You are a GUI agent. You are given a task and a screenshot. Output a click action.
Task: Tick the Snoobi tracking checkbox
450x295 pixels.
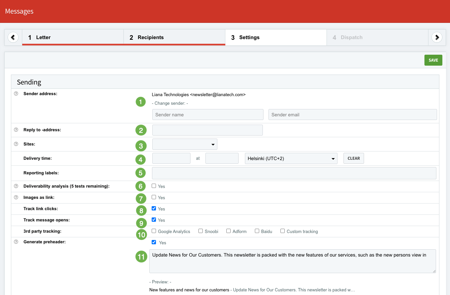tap(200, 231)
